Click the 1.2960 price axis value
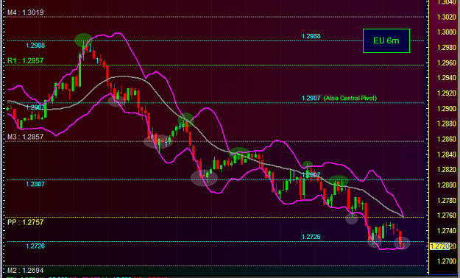 pos(447,63)
